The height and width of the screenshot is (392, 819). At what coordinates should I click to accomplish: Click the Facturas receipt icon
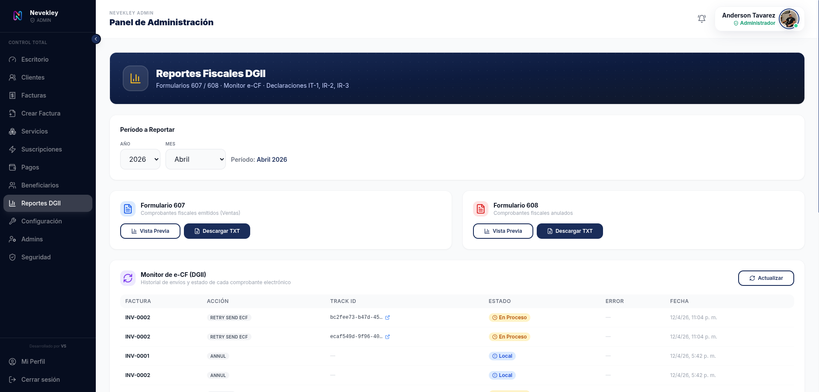12,95
